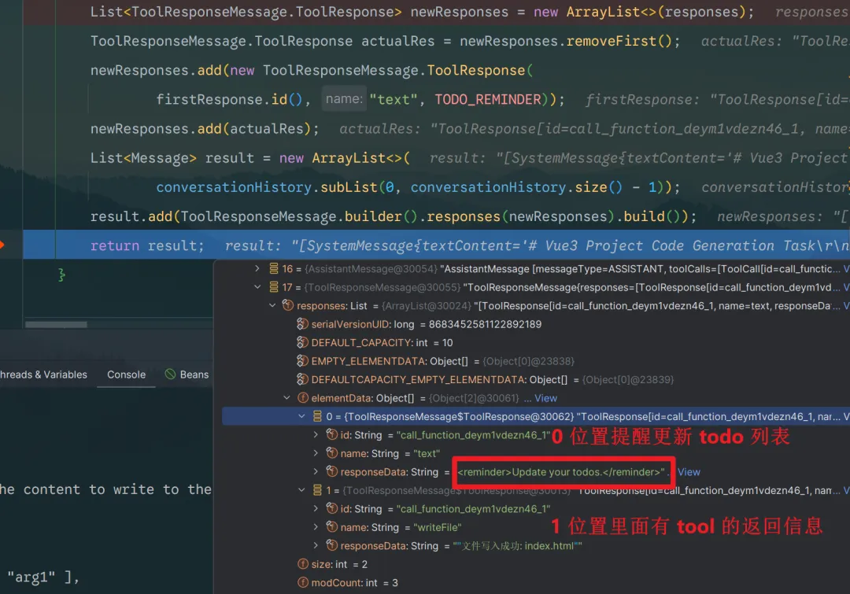The image size is (850, 594).
Task: Expand id string under element 0
Action: click(x=316, y=434)
